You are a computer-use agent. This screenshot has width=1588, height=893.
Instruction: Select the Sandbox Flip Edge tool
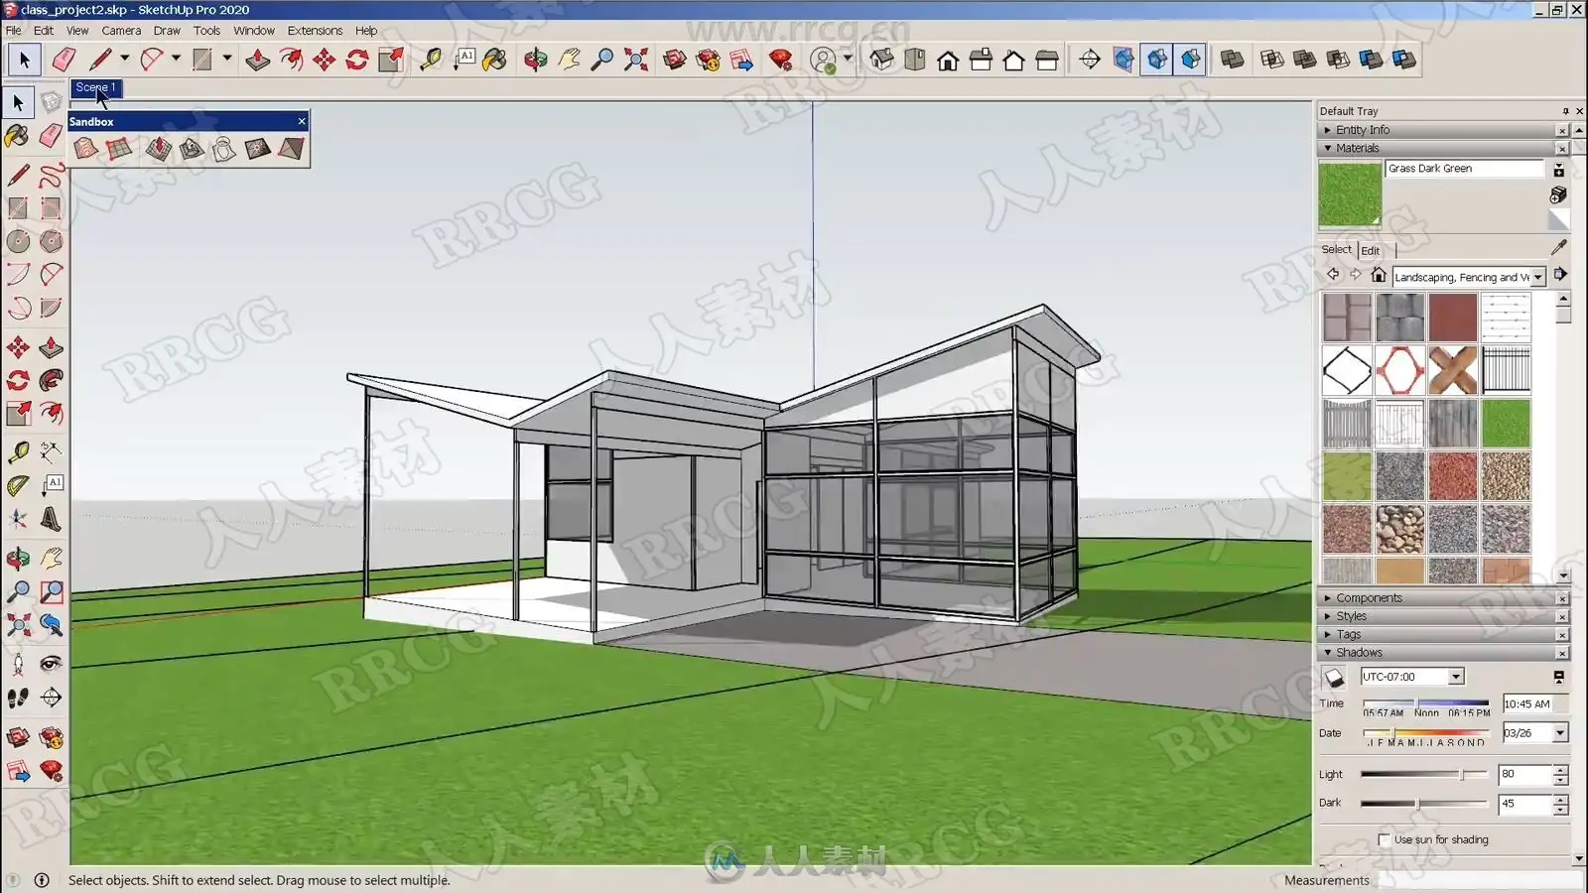point(292,149)
